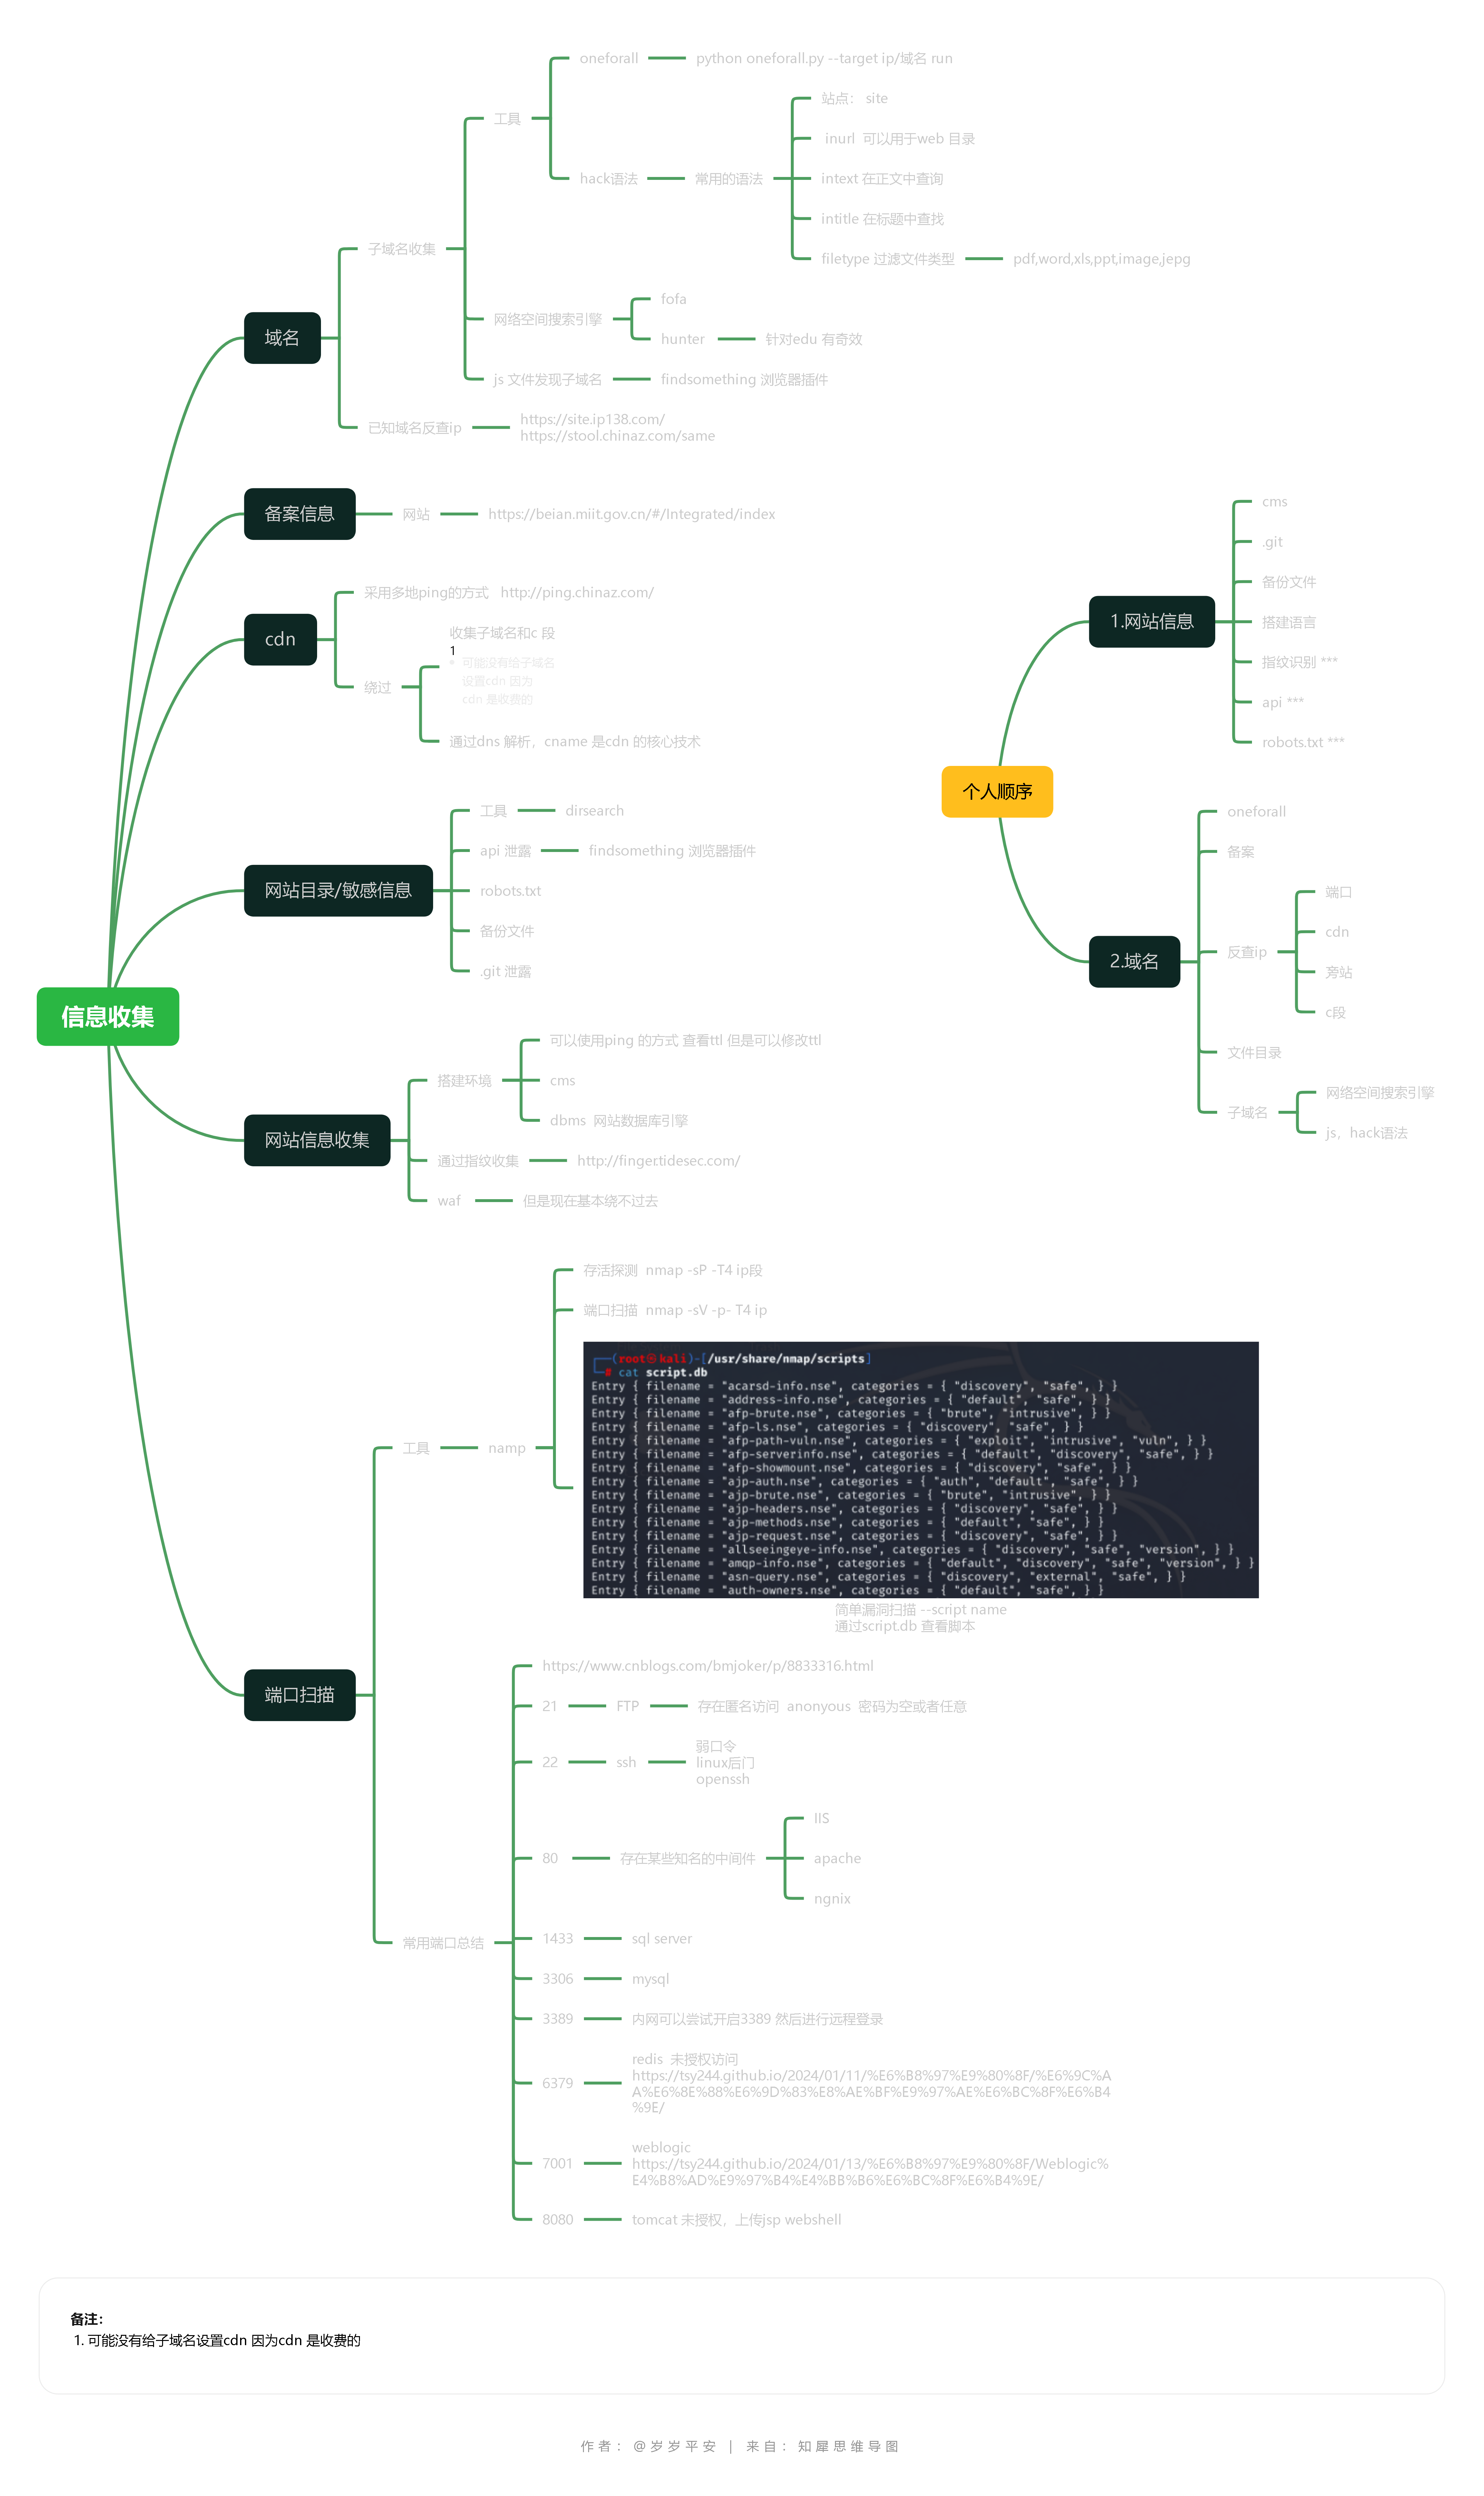1484x2496 pixels.
Task: Select the 子域名收集 sub-node
Action: tap(402, 249)
